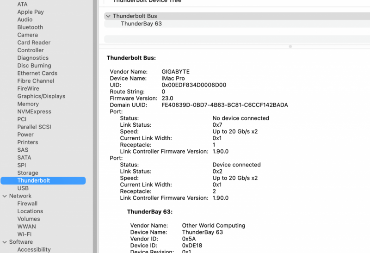Screen dimensions: 370x253
Task: Open Ethernet Cards in the sidebar
Action: coord(37,73)
